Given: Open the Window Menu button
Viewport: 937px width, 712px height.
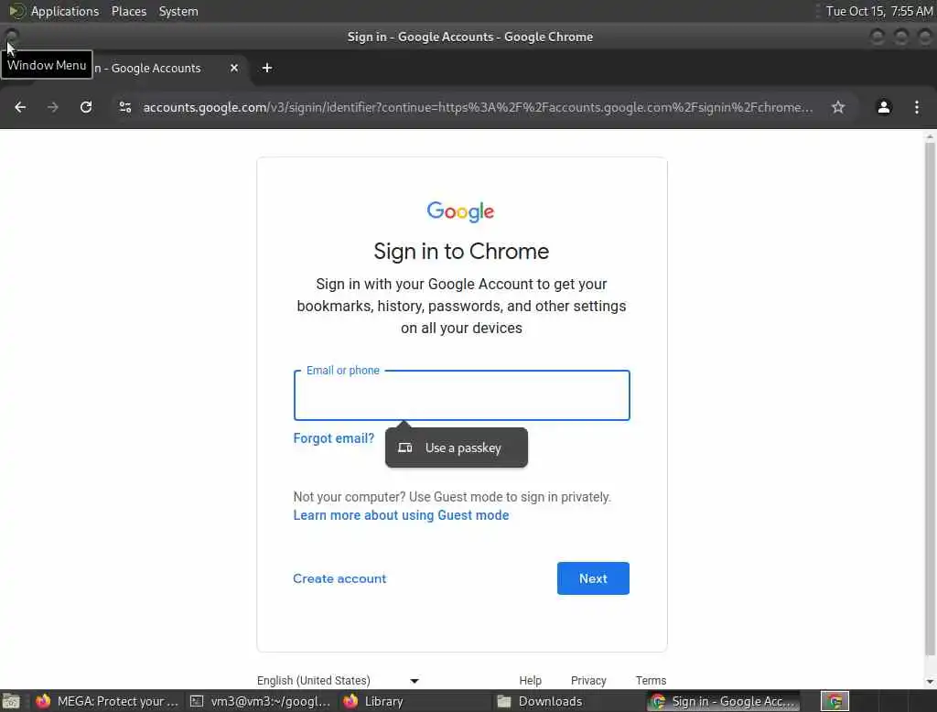Looking at the screenshot, I should (x=11, y=37).
